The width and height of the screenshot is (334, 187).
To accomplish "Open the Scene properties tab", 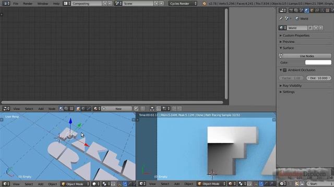I will [302, 10].
